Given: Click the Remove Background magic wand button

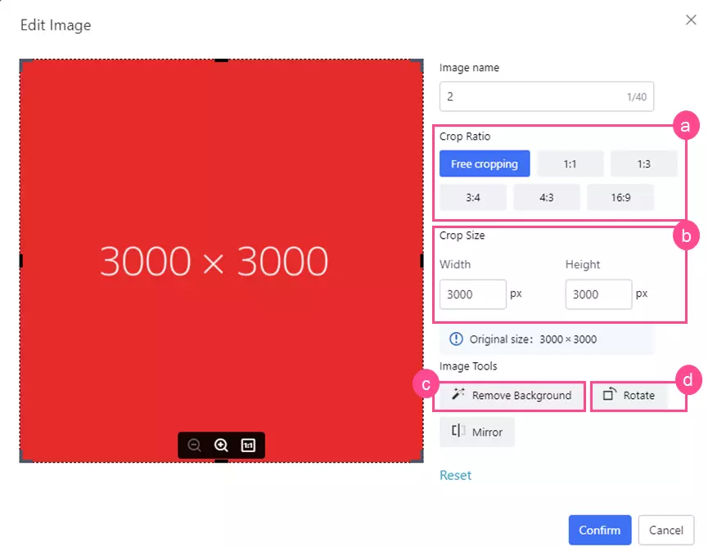Looking at the screenshot, I should (x=512, y=396).
